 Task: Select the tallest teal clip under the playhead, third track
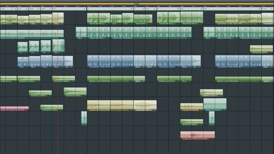point(58,46)
